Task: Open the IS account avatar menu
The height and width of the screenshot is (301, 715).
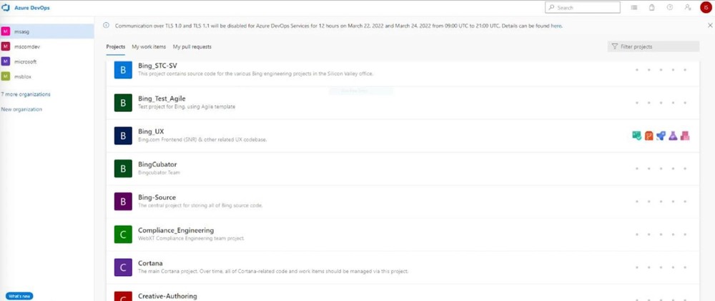Action: pyautogui.click(x=706, y=7)
